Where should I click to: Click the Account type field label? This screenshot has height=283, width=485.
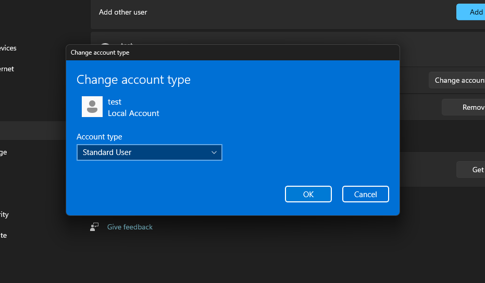[x=100, y=137]
